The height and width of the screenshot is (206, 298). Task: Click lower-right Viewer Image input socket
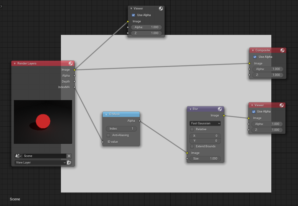click(x=249, y=118)
